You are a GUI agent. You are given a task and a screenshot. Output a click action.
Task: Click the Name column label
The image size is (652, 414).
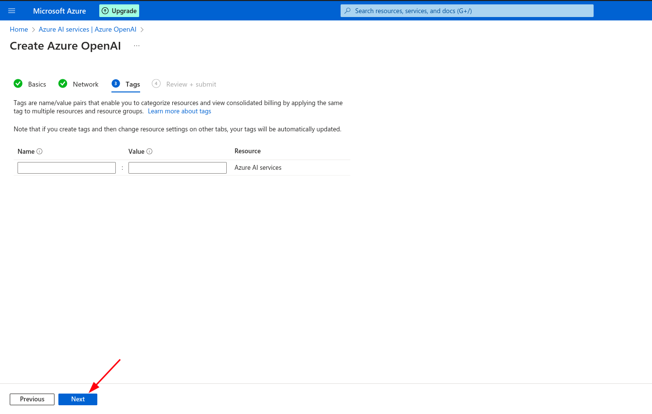coord(26,151)
